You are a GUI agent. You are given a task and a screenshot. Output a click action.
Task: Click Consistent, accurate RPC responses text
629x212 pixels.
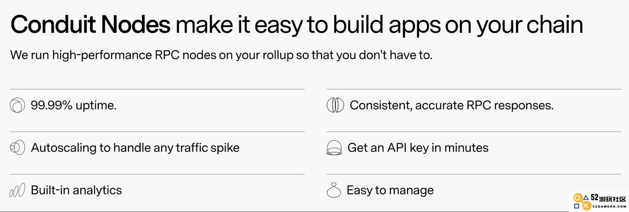tap(452, 105)
